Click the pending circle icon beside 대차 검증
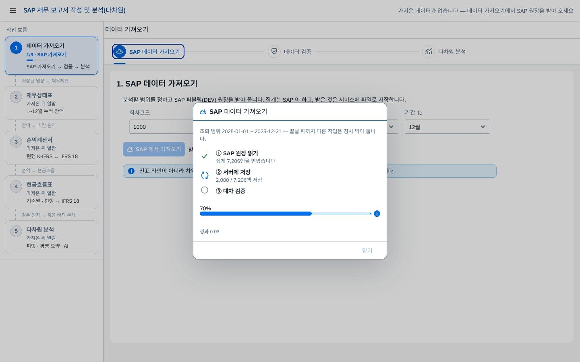This screenshot has width=580, height=362. (x=205, y=190)
